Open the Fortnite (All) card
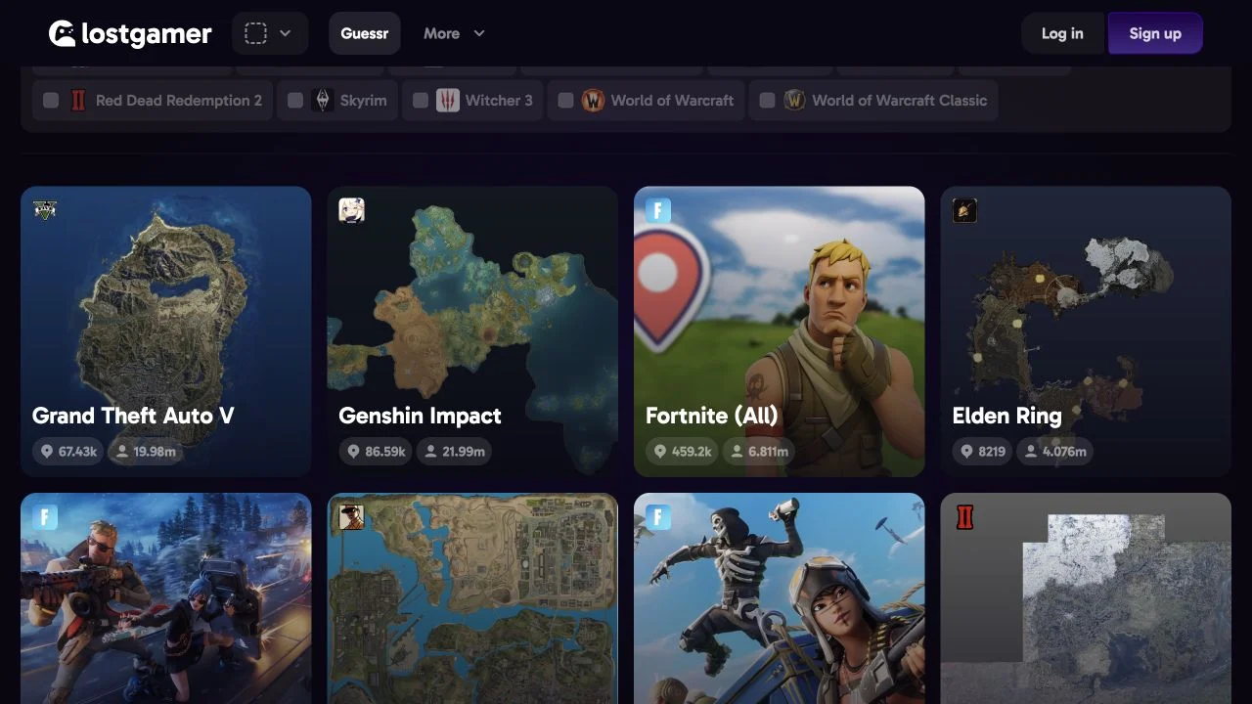 tap(780, 331)
